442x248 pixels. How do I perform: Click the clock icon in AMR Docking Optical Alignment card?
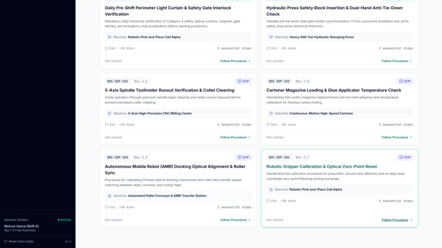pyautogui.click(x=106, y=207)
